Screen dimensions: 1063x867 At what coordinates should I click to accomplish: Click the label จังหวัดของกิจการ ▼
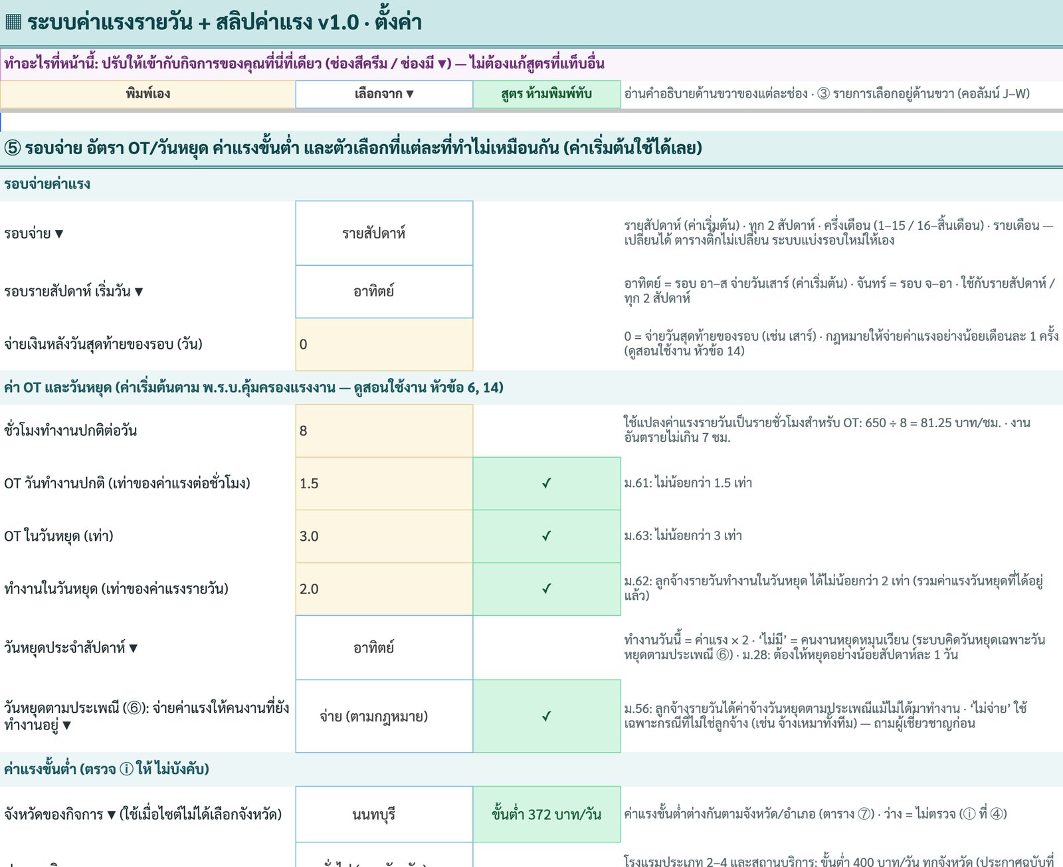(143, 815)
